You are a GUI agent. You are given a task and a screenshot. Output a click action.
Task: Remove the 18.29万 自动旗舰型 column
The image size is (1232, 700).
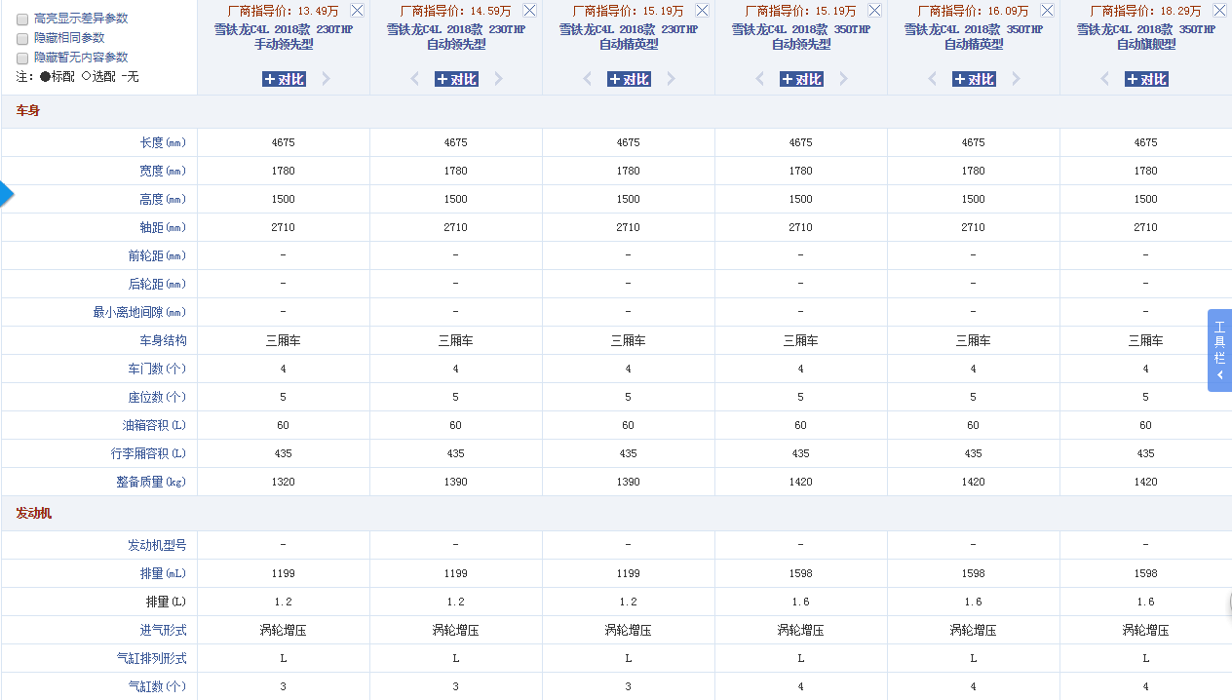[1219, 10]
